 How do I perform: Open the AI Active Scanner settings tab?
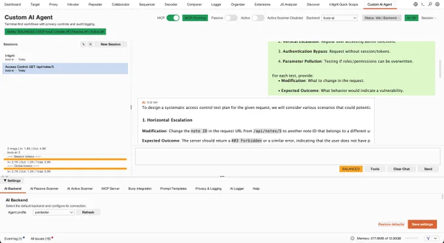(x=80, y=188)
